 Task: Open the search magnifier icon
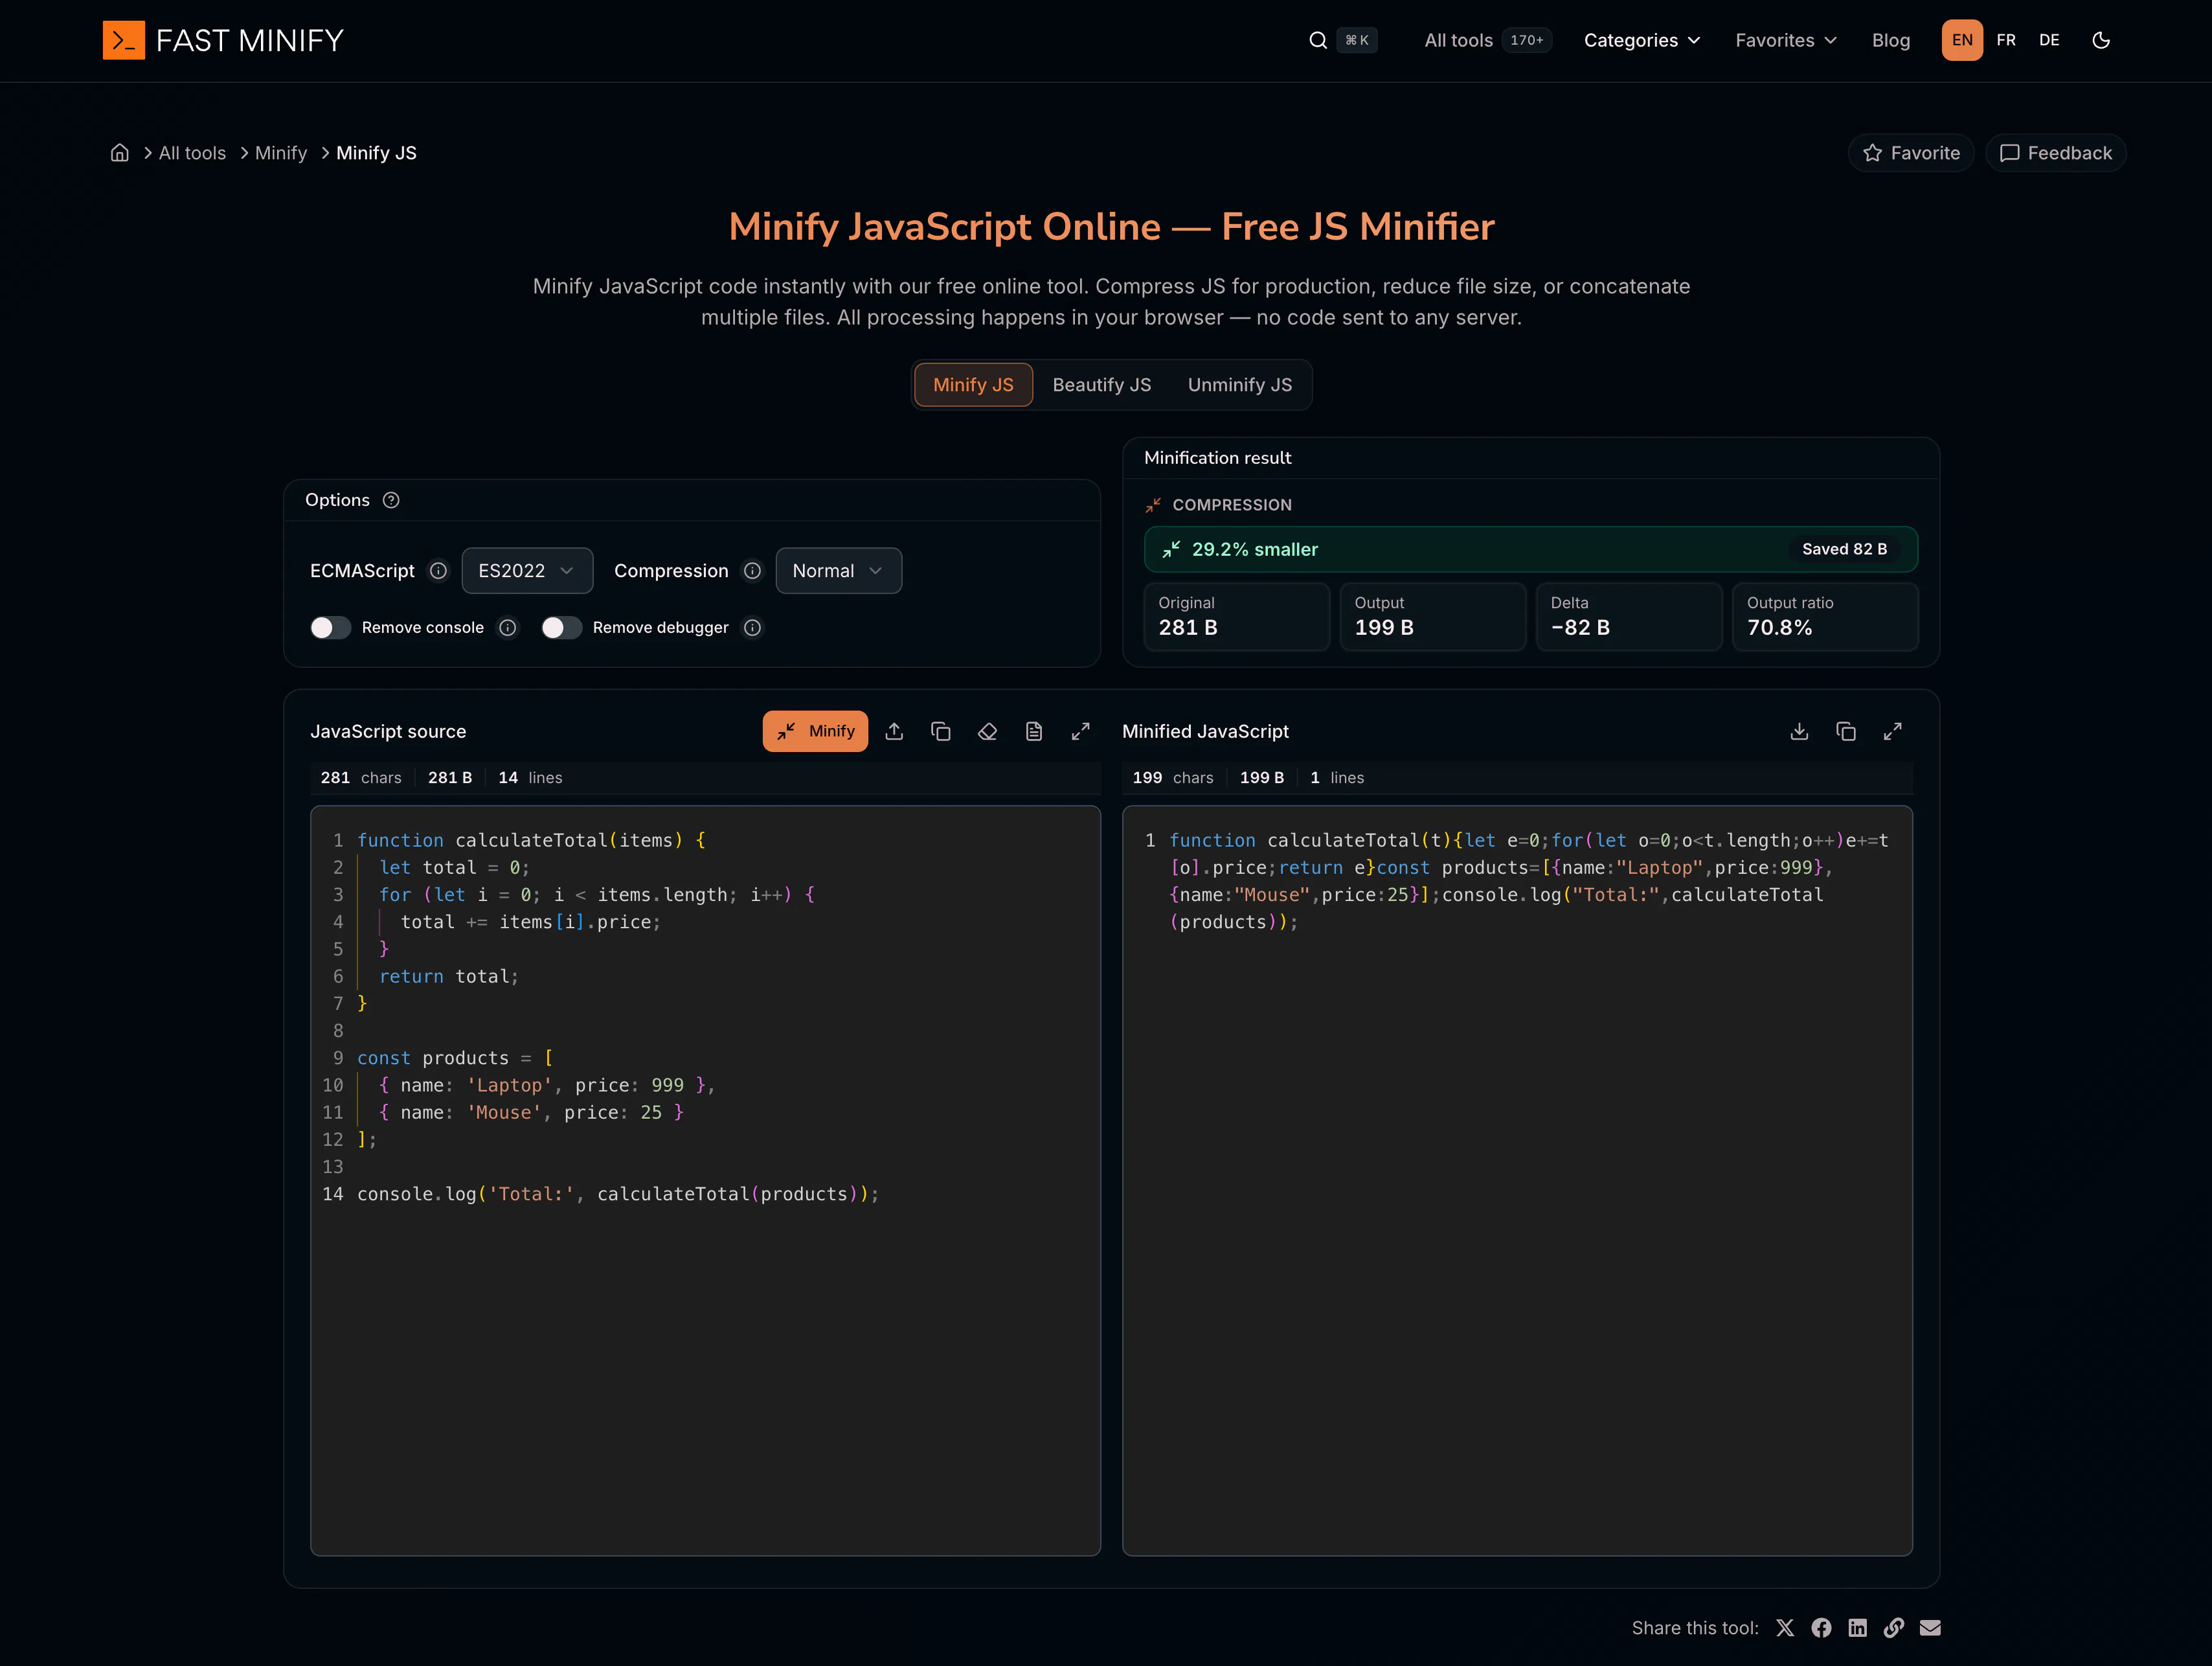click(x=1318, y=40)
